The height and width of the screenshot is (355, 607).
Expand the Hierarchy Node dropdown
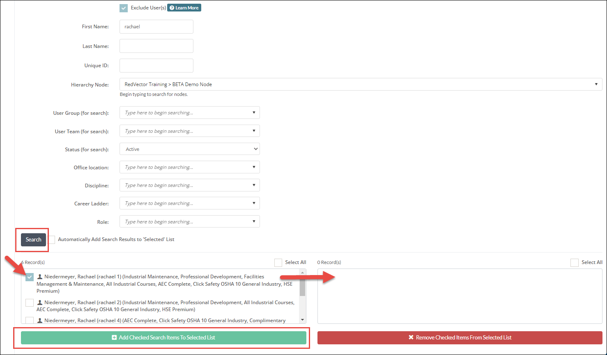[x=596, y=84]
